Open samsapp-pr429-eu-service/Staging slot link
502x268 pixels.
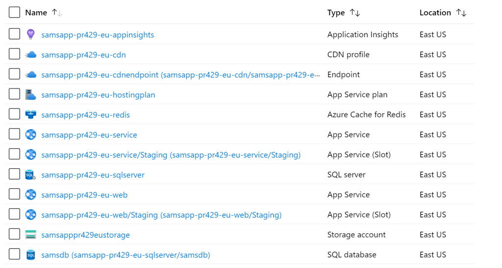coord(171,155)
